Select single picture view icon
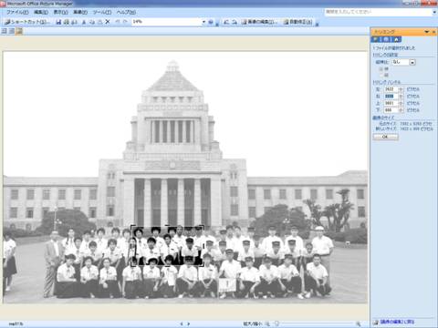This screenshot has height=328, width=438. pyautogui.click(x=19, y=31)
